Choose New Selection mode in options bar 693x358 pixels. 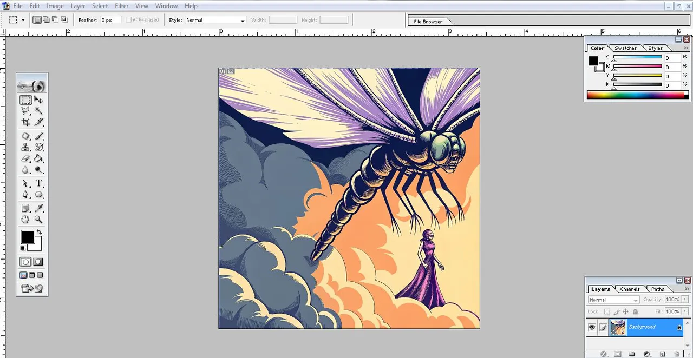click(37, 20)
